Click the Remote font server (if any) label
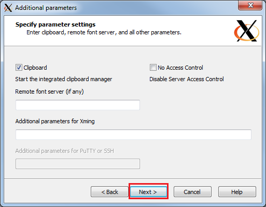 tap(49, 92)
